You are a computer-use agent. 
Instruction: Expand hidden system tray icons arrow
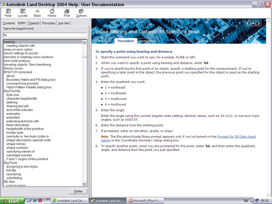(252, 201)
